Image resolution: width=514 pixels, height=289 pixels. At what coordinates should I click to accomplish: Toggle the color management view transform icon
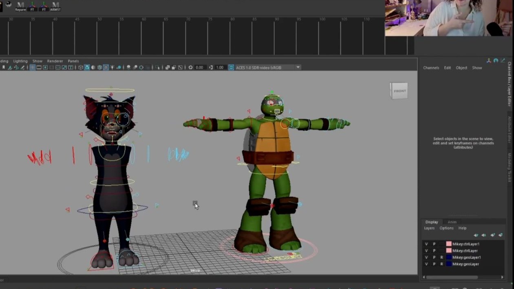pos(231,67)
